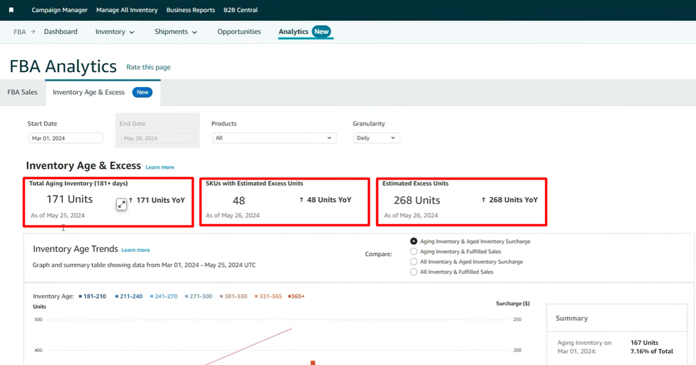Viewport: 696px width, 365px height.
Task: Click the Start Date field Mar 01, 2024
Action: [66, 138]
